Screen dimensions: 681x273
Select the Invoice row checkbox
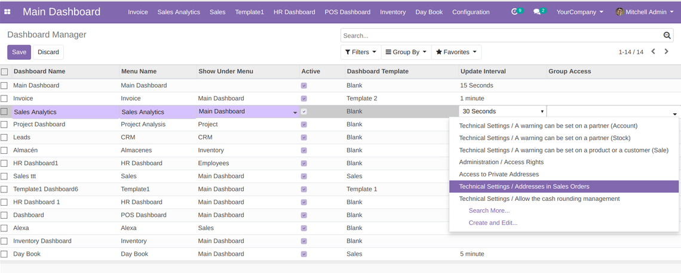point(5,98)
